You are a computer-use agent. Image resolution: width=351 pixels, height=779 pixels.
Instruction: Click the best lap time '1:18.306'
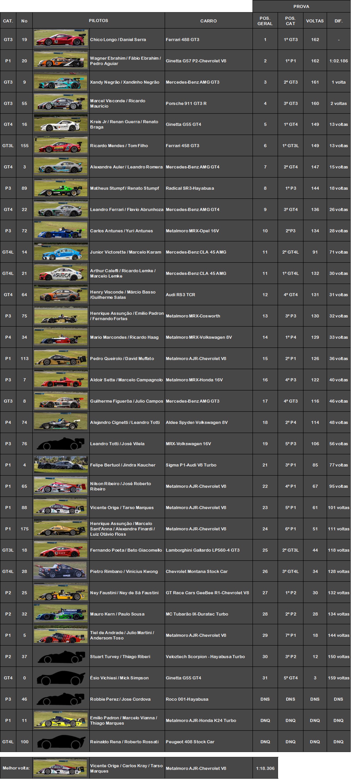click(265, 768)
